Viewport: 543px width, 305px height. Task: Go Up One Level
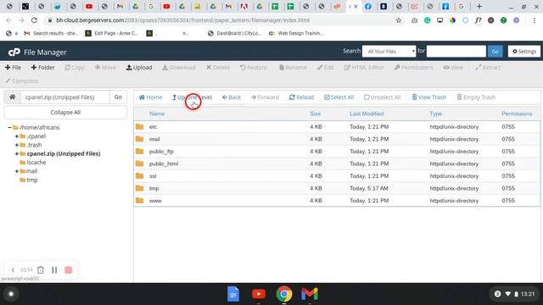192,97
